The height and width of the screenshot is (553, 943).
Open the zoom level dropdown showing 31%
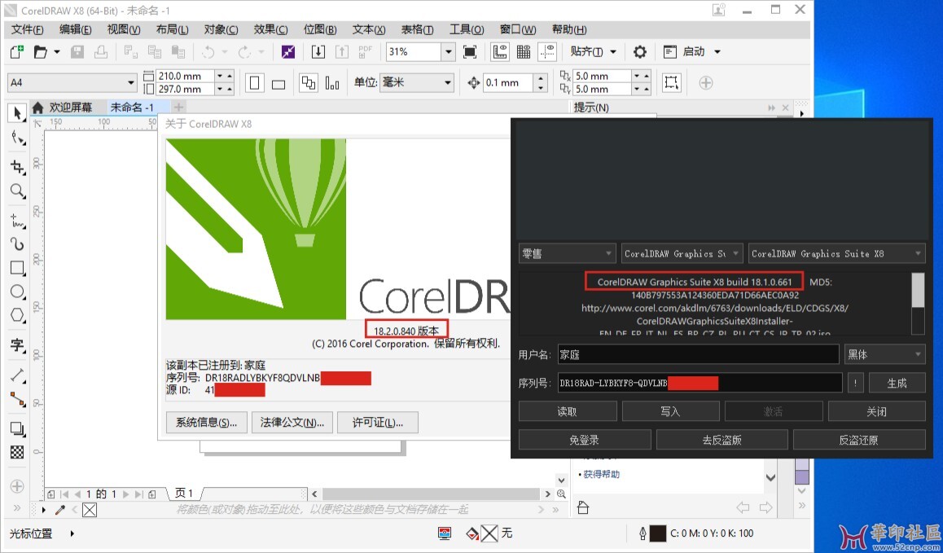click(448, 52)
